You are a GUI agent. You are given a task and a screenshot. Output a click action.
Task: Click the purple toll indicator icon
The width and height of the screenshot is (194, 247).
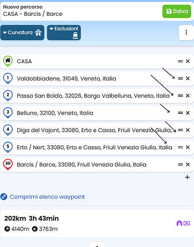point(187,223)
